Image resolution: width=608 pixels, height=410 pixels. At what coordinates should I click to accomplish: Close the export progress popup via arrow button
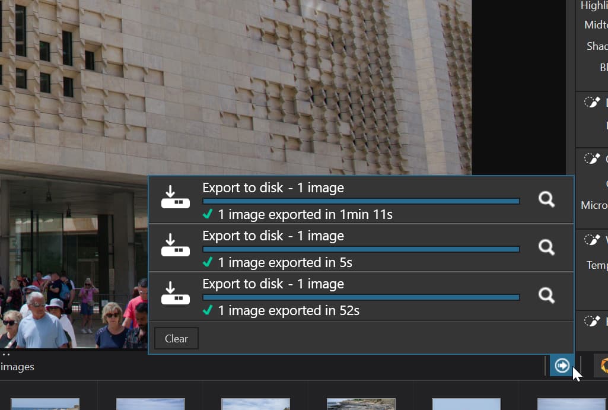(x=561, y=366)
